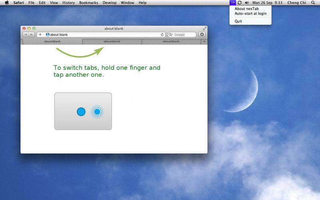Open the Apple menu
320x200 pixels.
tap(7, 3)
